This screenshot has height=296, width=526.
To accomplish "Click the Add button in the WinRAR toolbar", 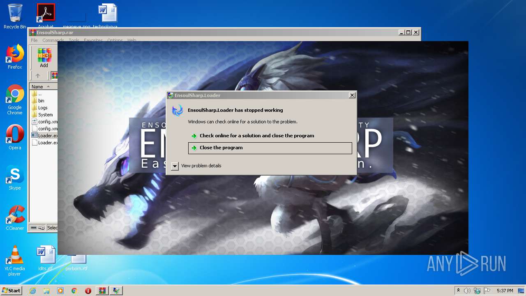I will 44,58.
